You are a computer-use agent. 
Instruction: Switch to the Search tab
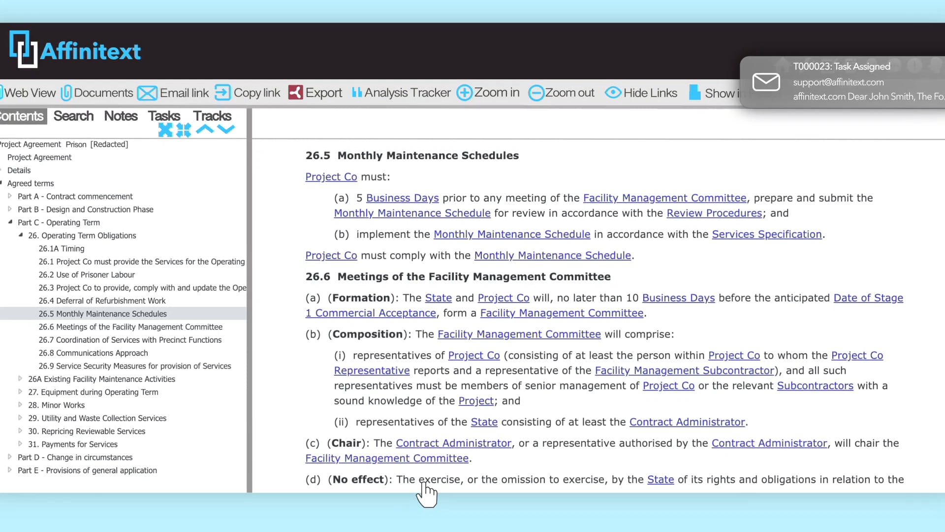(x=73, y=116)
